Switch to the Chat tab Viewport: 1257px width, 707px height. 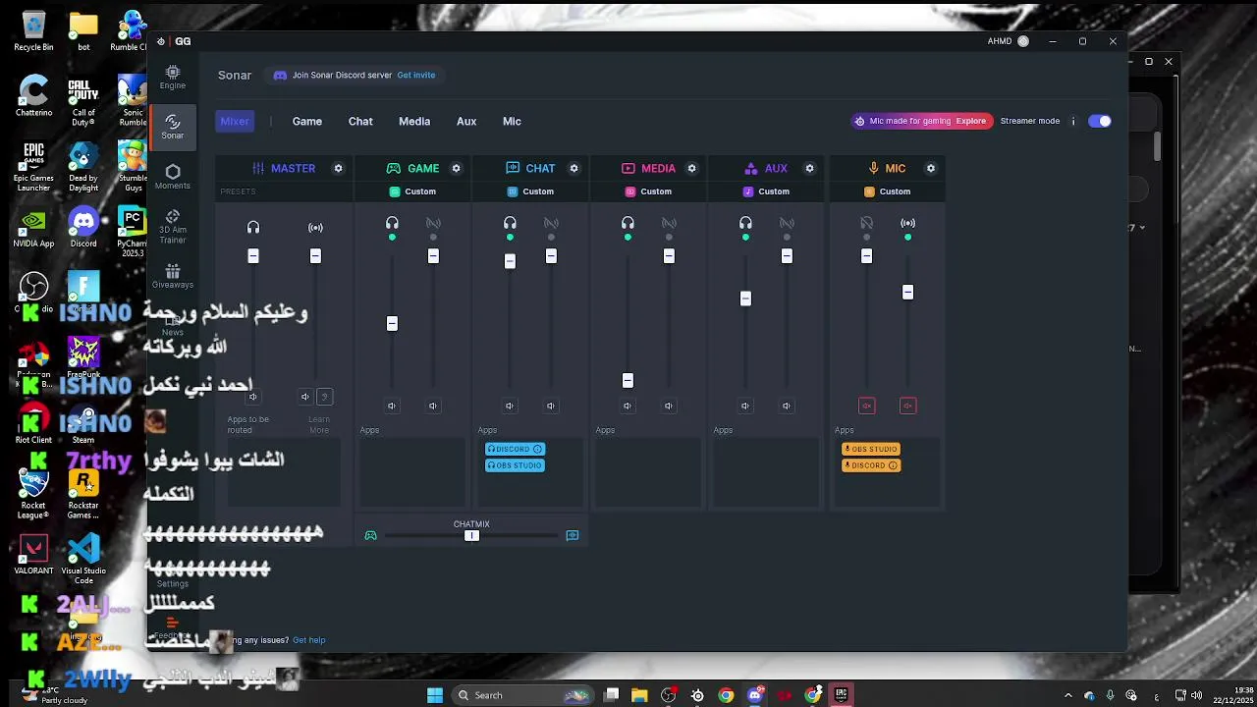tap(360, 121)
